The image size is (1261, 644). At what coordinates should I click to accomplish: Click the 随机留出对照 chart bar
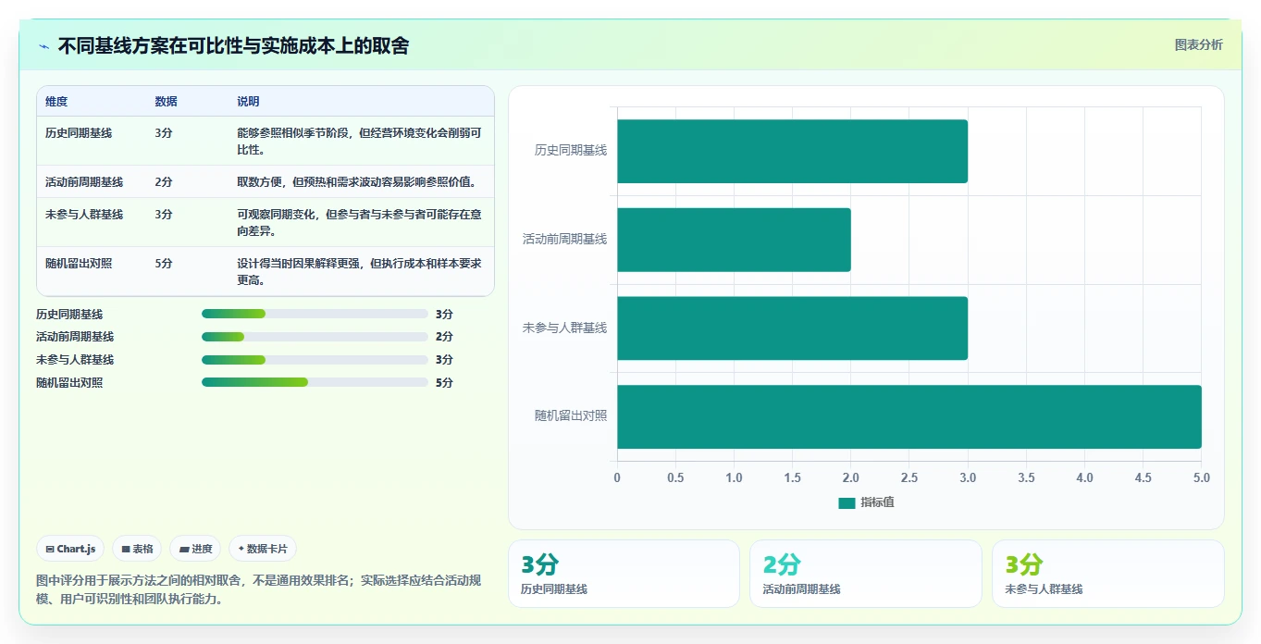(x=909, y=416)
